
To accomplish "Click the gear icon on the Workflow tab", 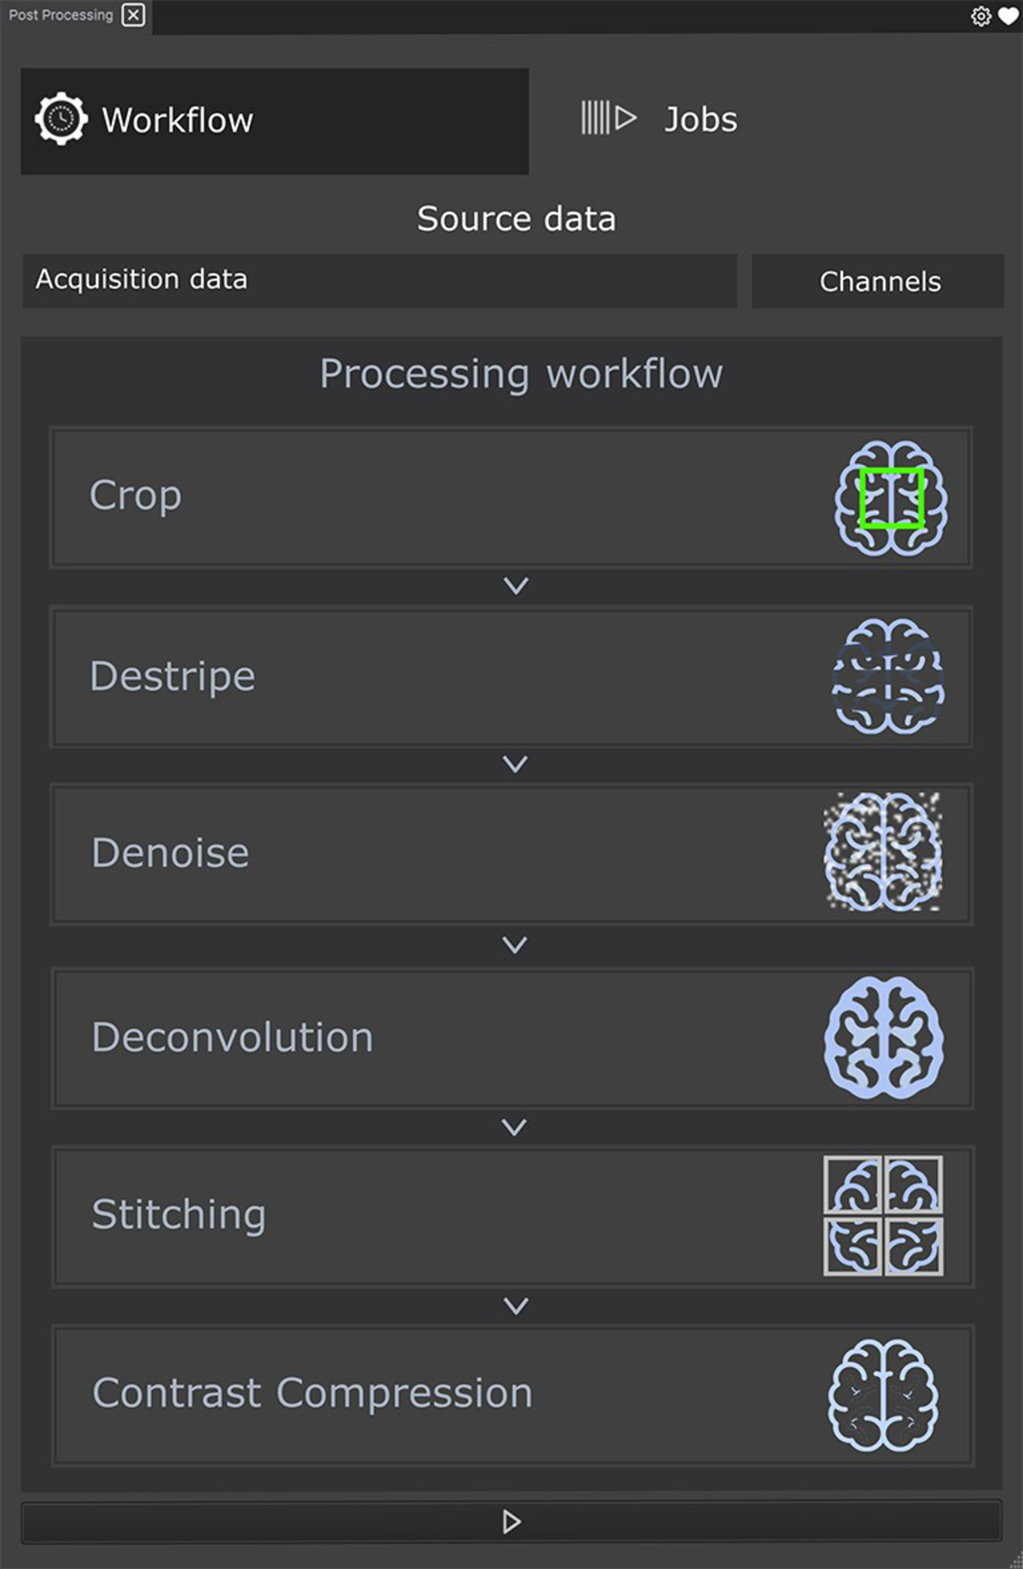I will pyautogui.click(x=59, y=118).
